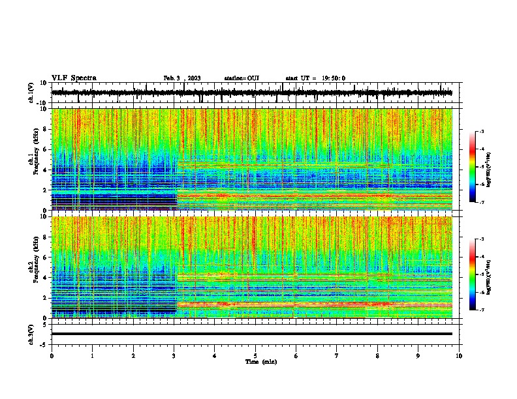Click the "4" tick on the Time axis
This screenshot has width=517, height=399.
pyautogui.click(x=215, y=356)
